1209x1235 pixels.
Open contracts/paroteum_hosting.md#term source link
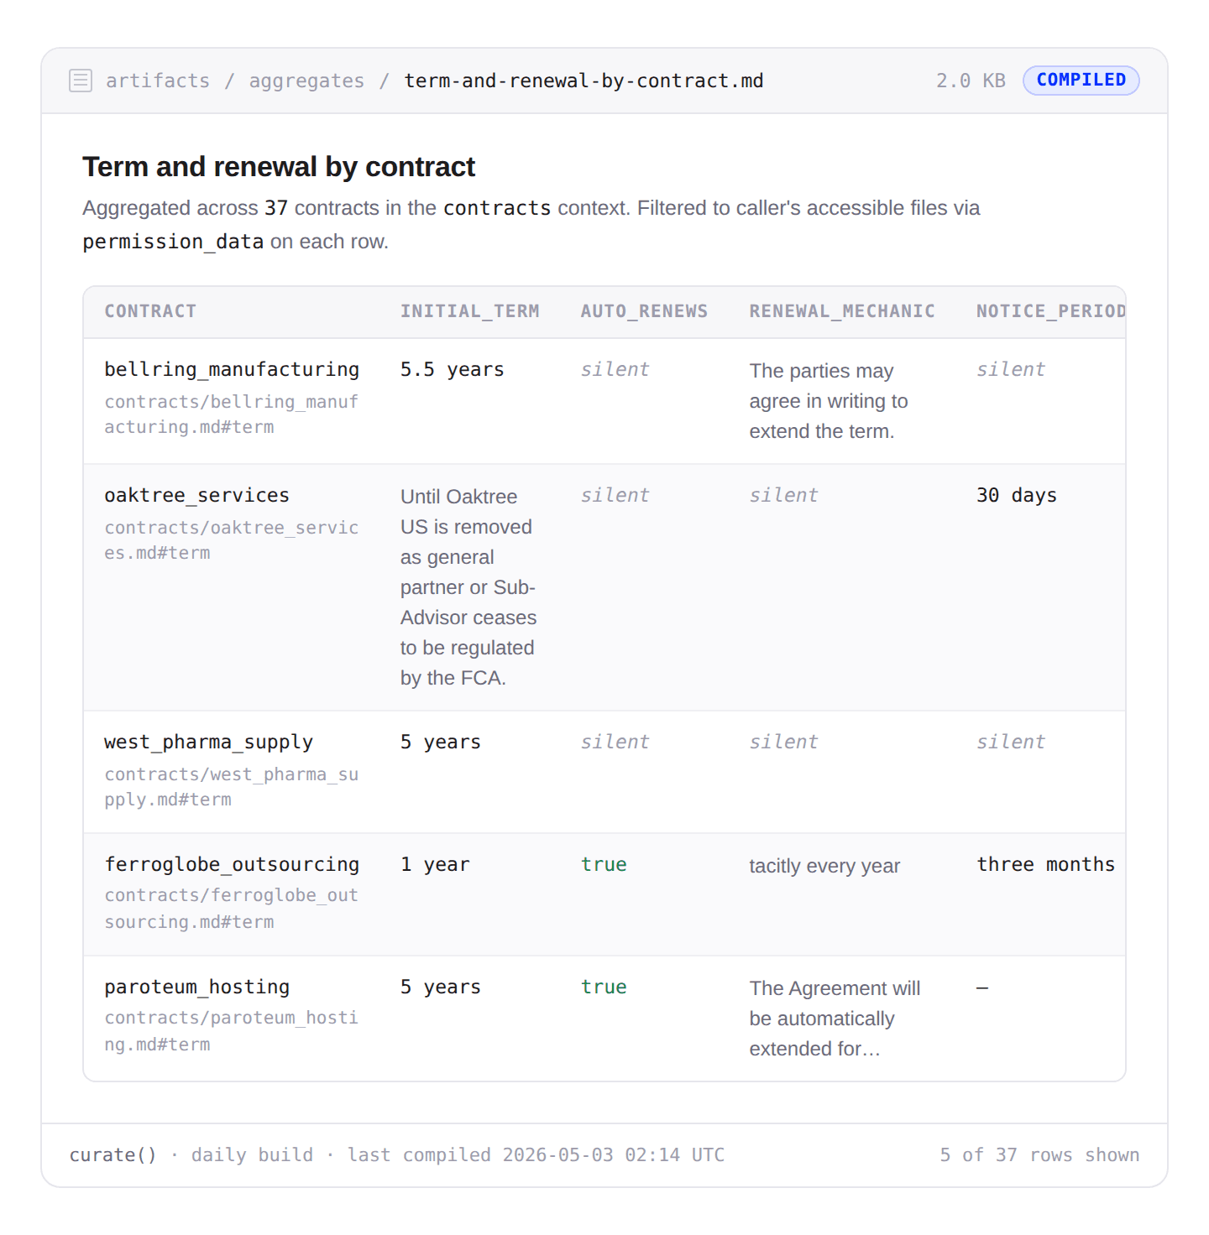coord(231,1031)
